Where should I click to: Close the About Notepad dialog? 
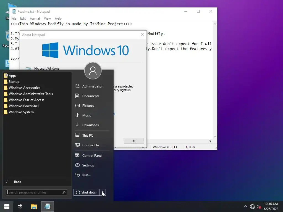click(x=142, y=35)
